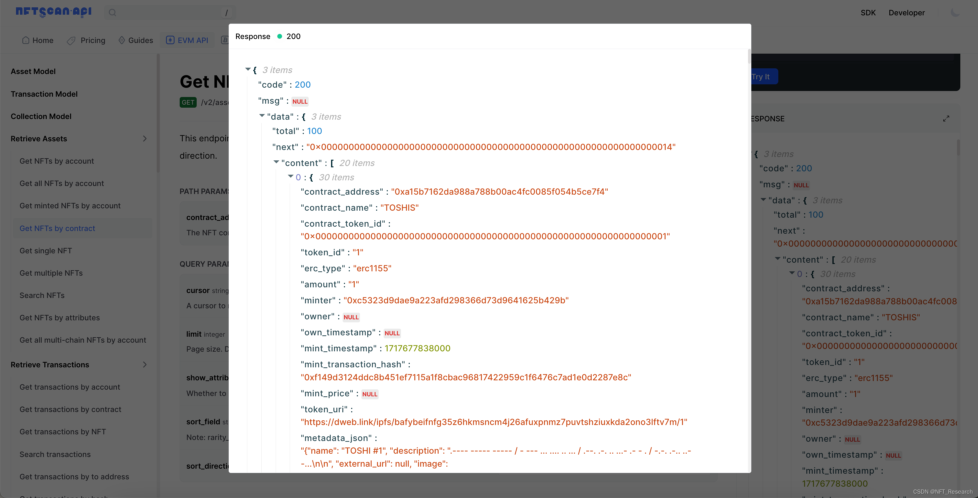Collapse the "data" JSON node
The image size is (978, 498).
coord(262,116)
